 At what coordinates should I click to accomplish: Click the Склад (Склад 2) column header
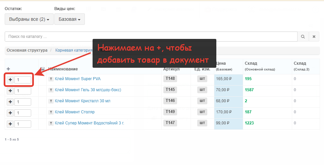click(302, 66)
